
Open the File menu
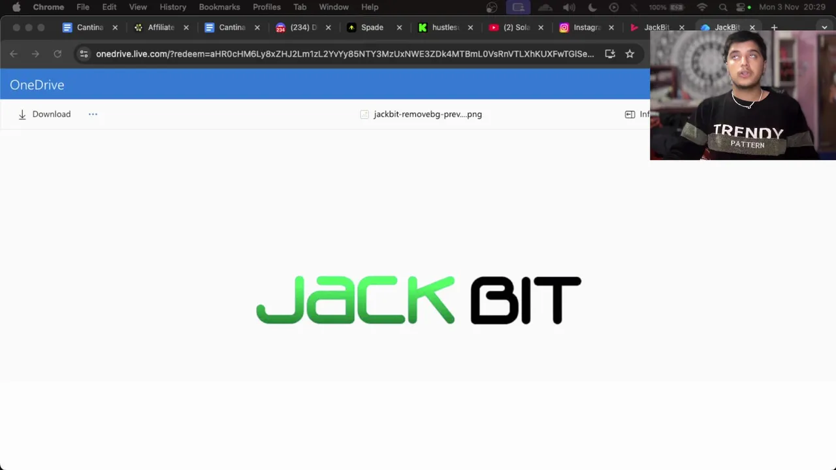pos(83,7)
